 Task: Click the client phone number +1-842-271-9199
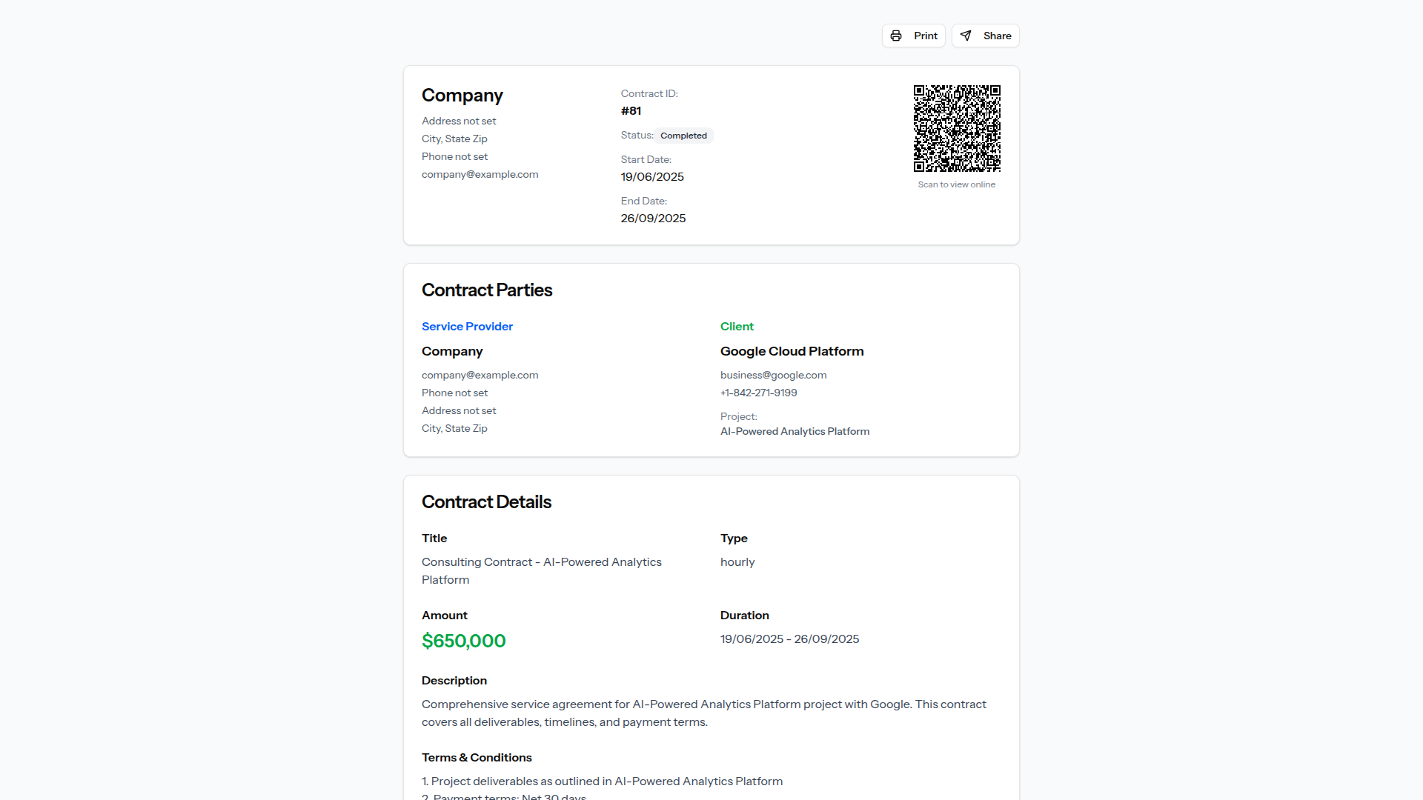758,393
